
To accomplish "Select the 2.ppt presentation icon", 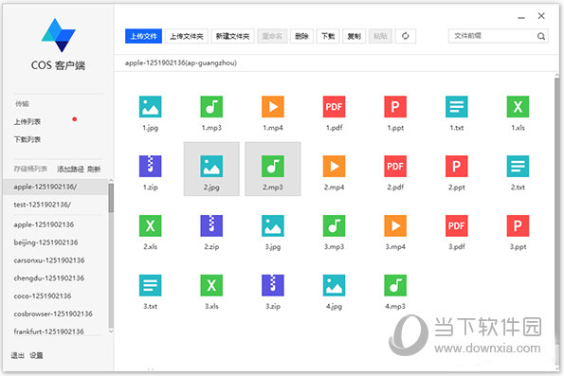I will tap(457, 166).
